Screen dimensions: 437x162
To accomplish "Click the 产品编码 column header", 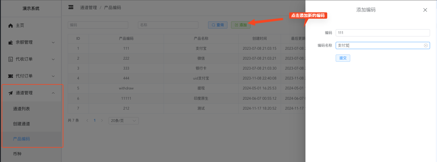I will 126,39.
